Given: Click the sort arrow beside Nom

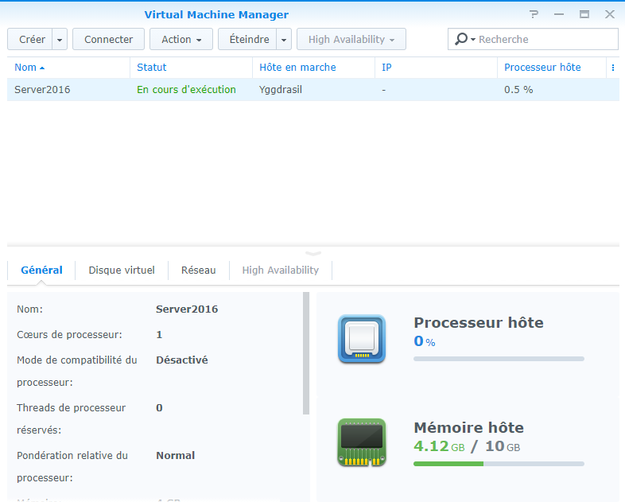Looking at the screenshot, I should (x=42, y=68).
